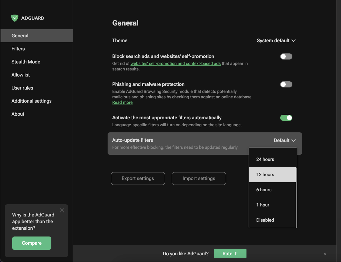Open Additional settings
This screenshot has height=262, width=341.
pos(31,101)
